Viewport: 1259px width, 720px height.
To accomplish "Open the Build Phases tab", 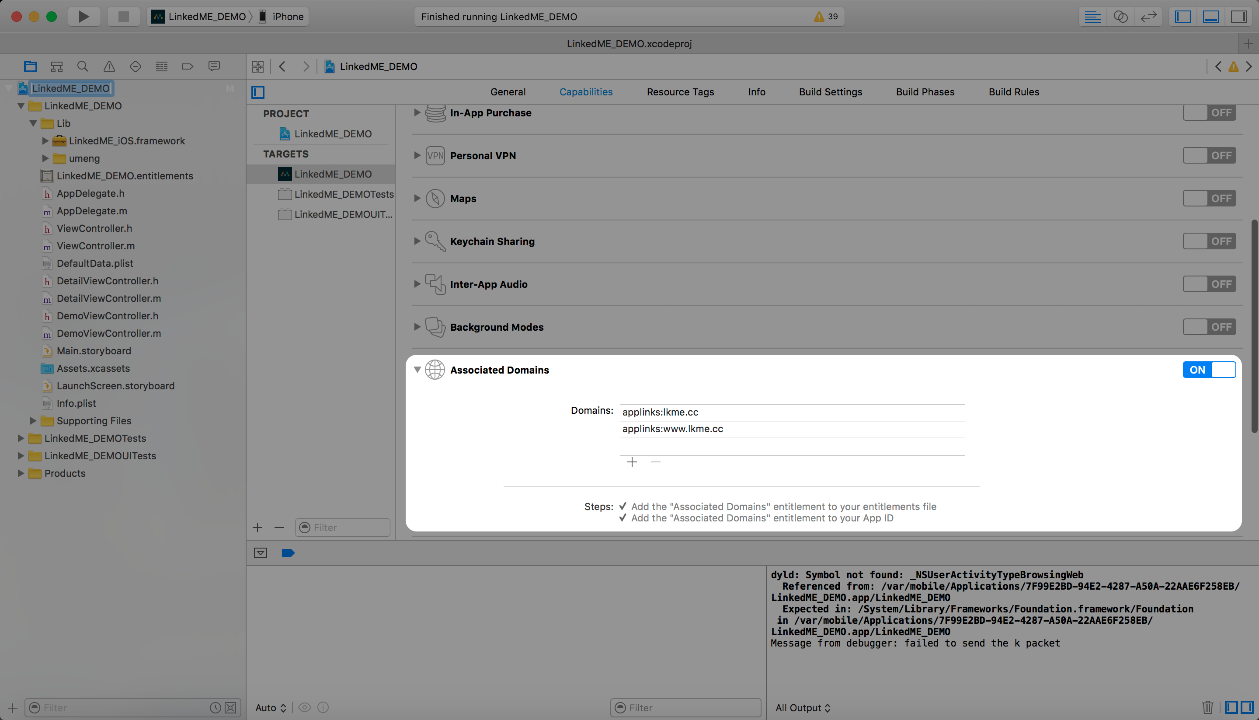I will [x=925, y=92].
